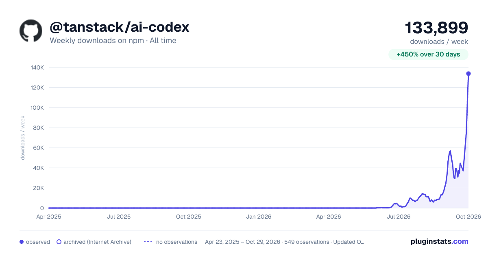488x256 pixels.
Task: Click the GitHub avatar icon
Action: 31,30
